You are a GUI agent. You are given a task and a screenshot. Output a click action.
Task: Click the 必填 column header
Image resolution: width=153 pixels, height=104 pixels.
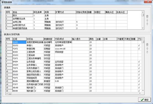110,39
